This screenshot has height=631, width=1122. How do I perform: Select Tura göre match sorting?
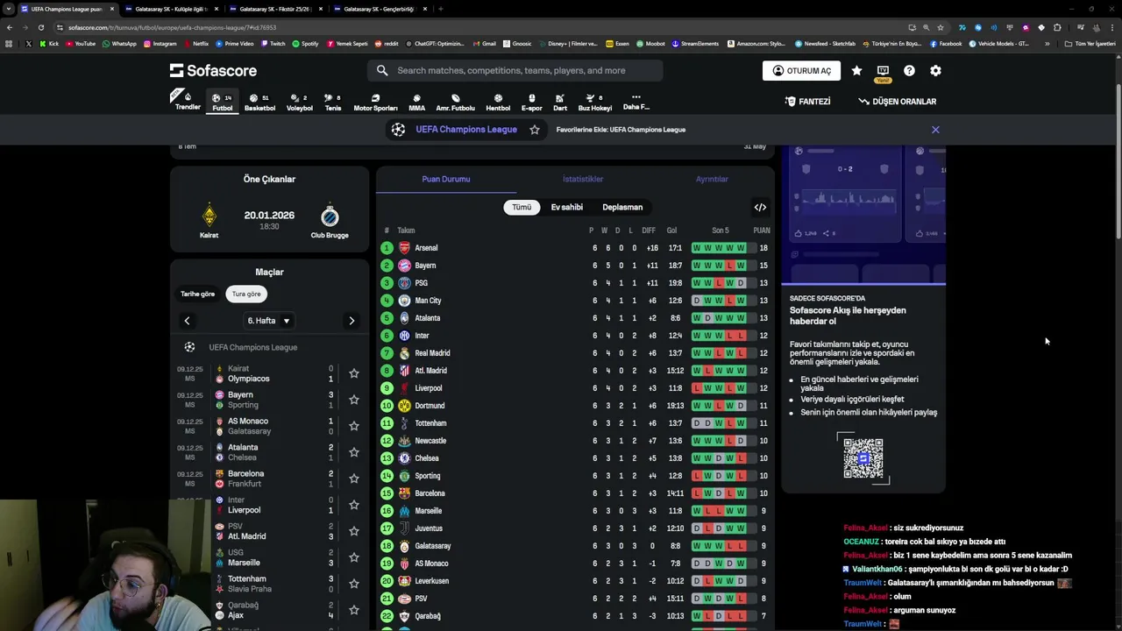(x=246, y=294)
